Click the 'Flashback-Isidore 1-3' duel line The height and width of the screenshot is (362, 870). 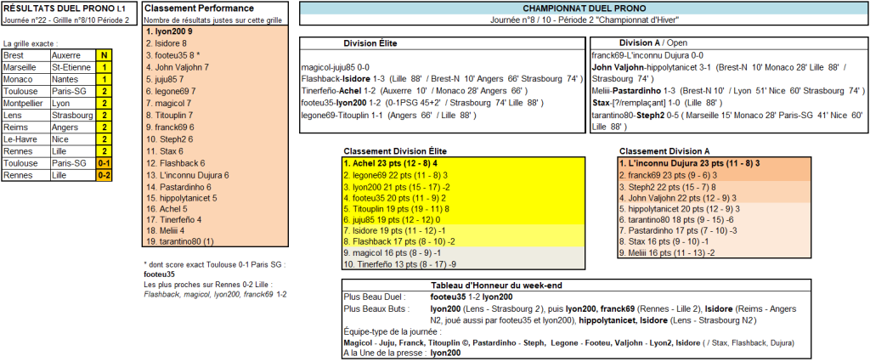click(x=442, y=78)
